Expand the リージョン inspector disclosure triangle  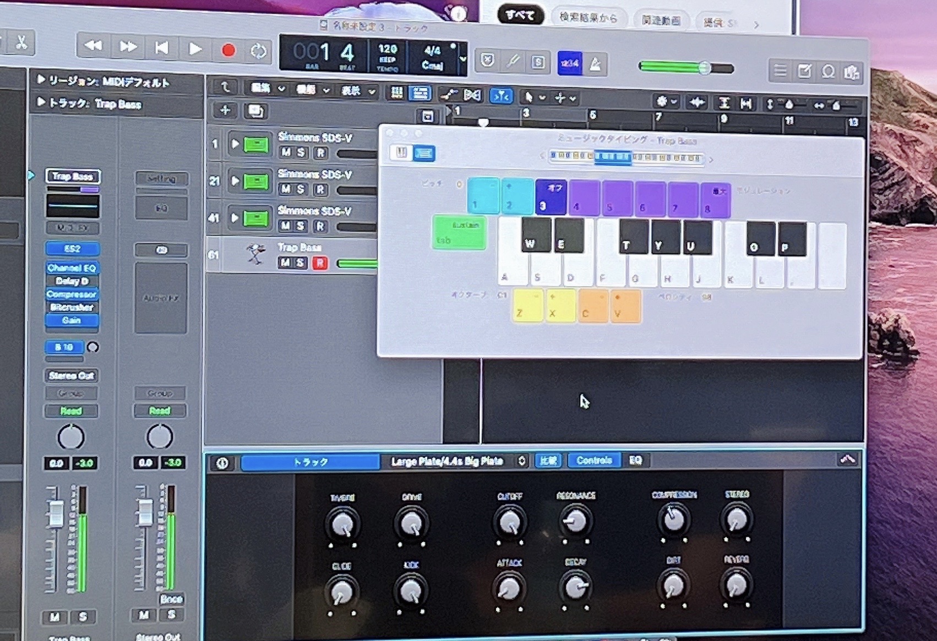41,80
